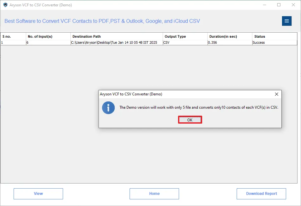
Task: Click the destination path cell C:\Users\Aryson\Desktop
Action: point(117,42)
